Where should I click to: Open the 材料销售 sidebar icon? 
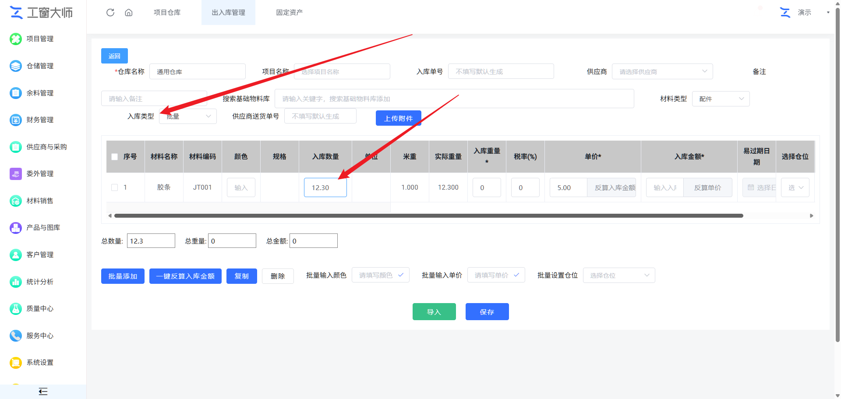[16, 201]
